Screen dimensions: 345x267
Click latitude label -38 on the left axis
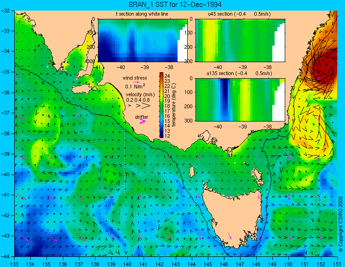pos(5,133)
